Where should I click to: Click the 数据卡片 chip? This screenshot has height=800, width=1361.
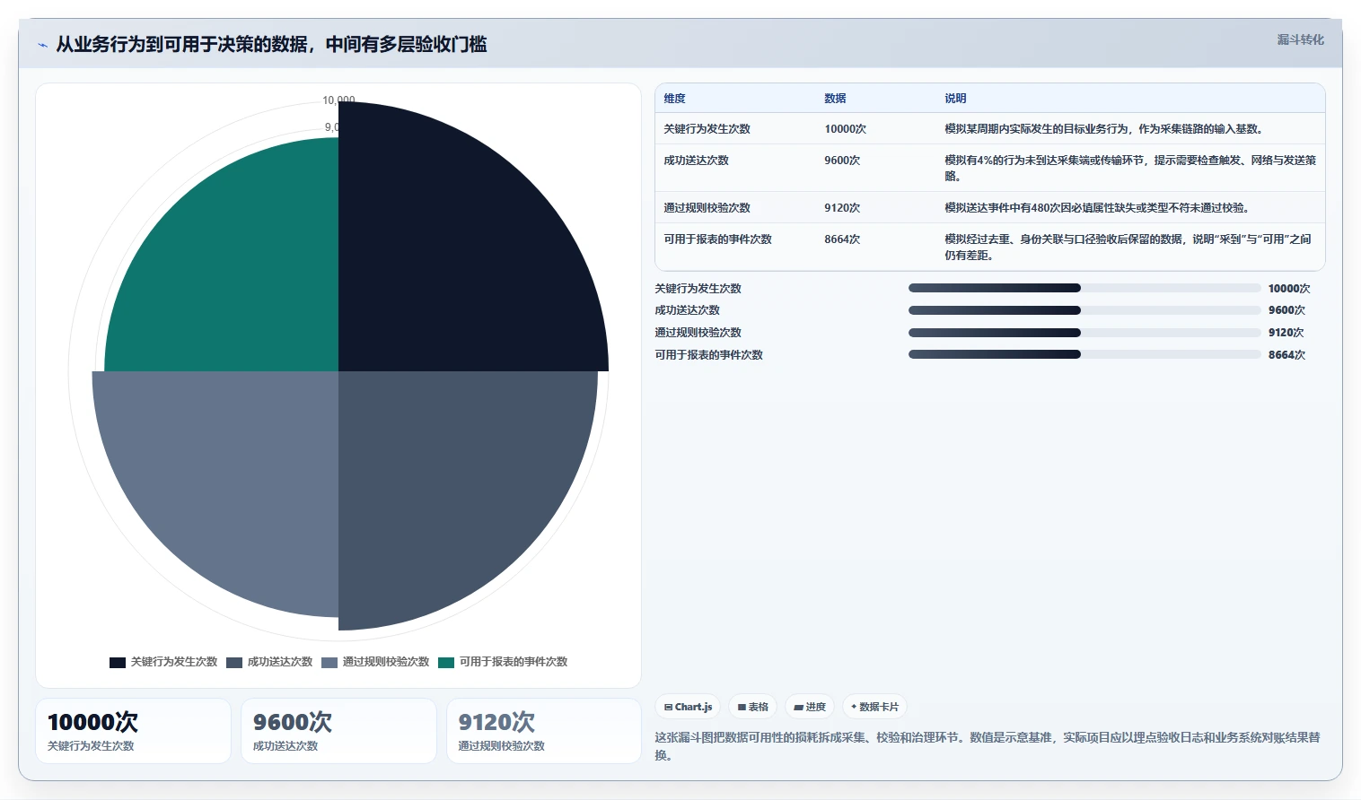pos(874,707)
